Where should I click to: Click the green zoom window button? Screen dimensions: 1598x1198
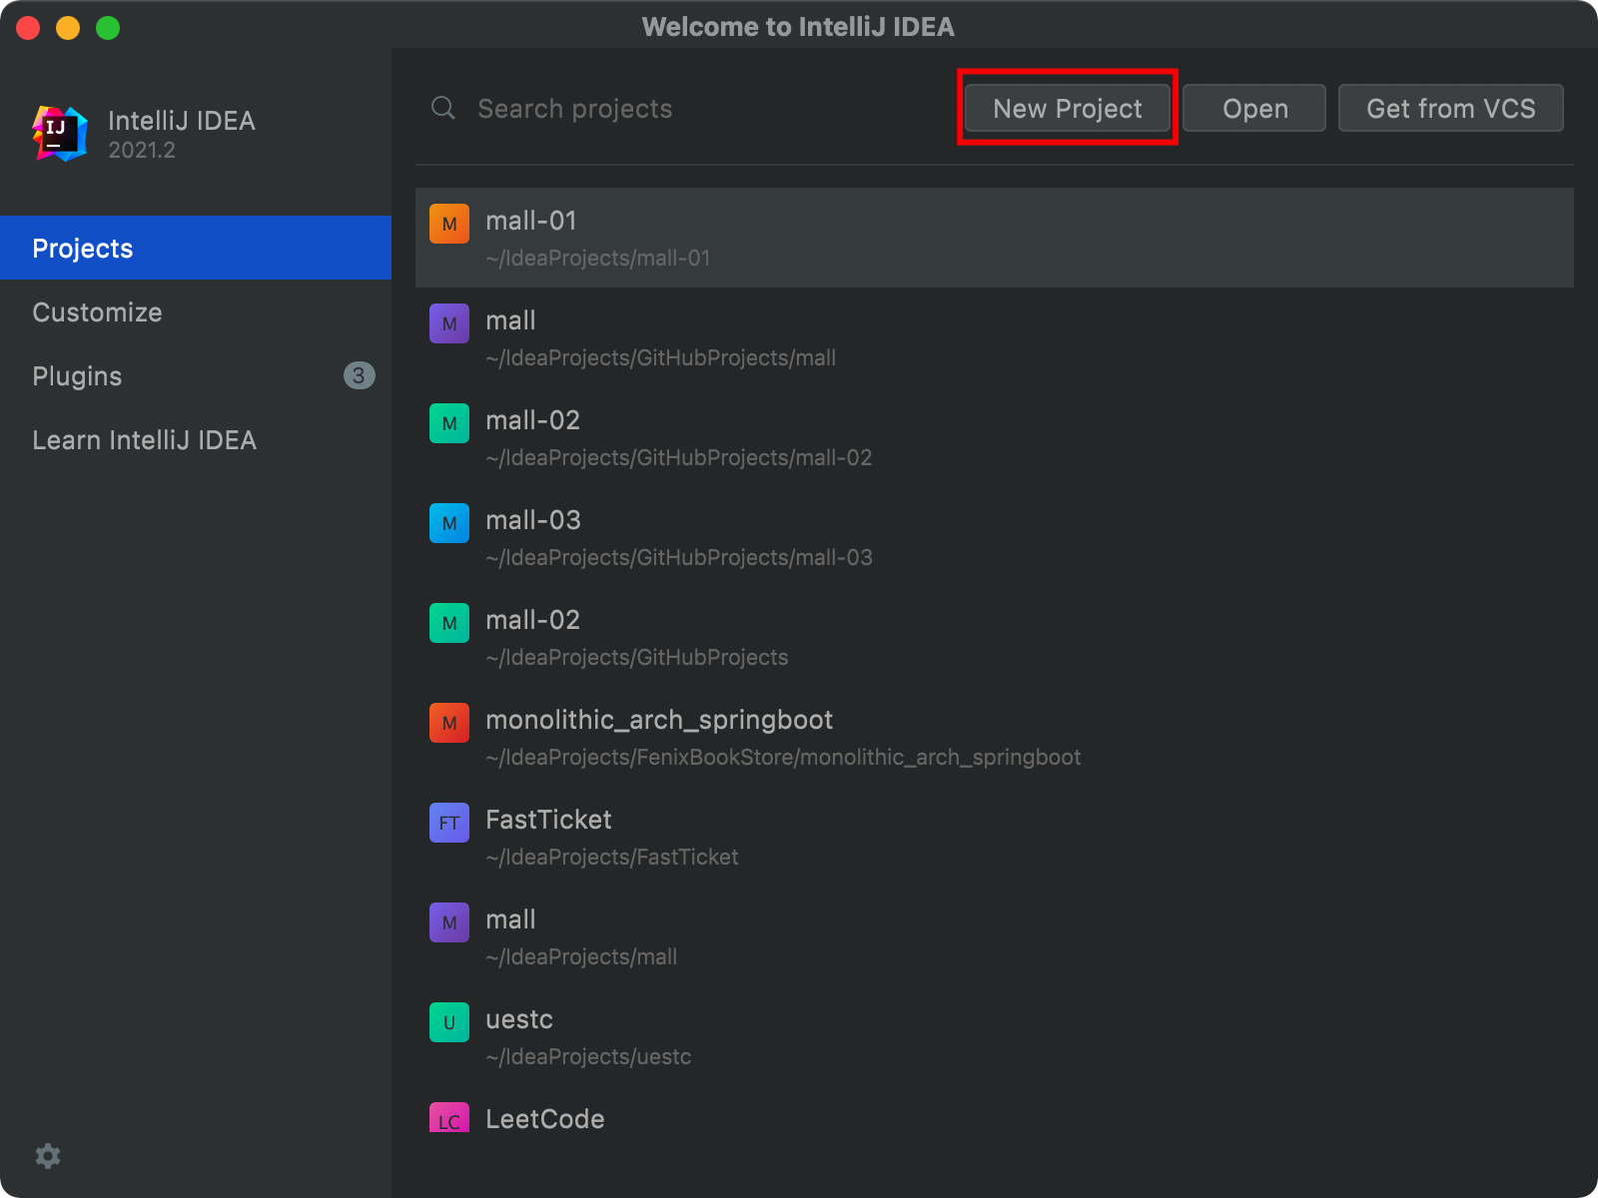click(x=108, y=28)
